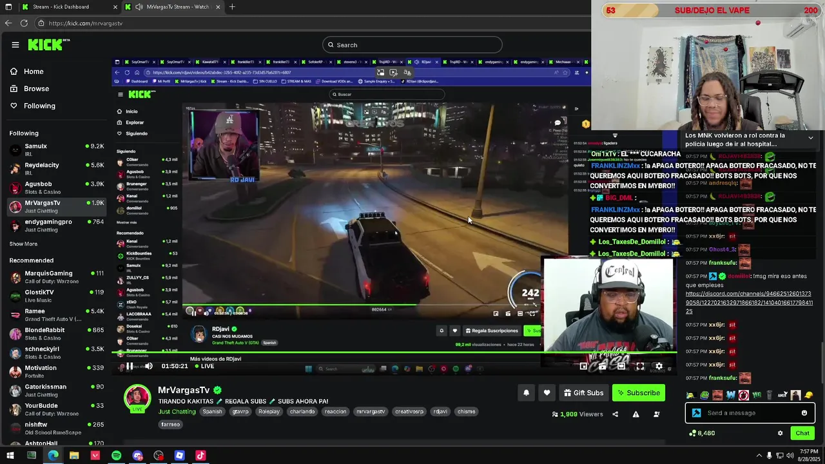Toggle fullscreen on the stream player
825x464 pixels.
[x=640, y=366]
